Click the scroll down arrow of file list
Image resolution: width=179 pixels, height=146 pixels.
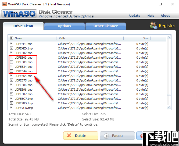coord(169,107)
